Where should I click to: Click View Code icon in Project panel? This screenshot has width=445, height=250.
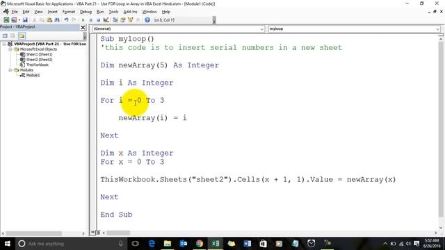[x=5, y=35]
